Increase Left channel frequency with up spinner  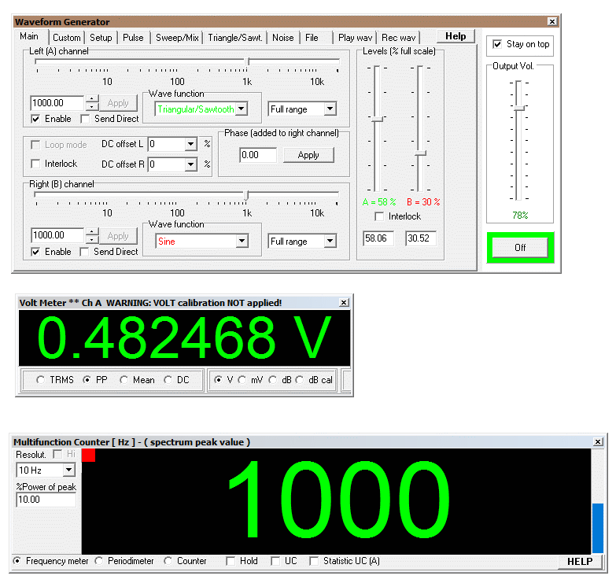tap(92, 99)
